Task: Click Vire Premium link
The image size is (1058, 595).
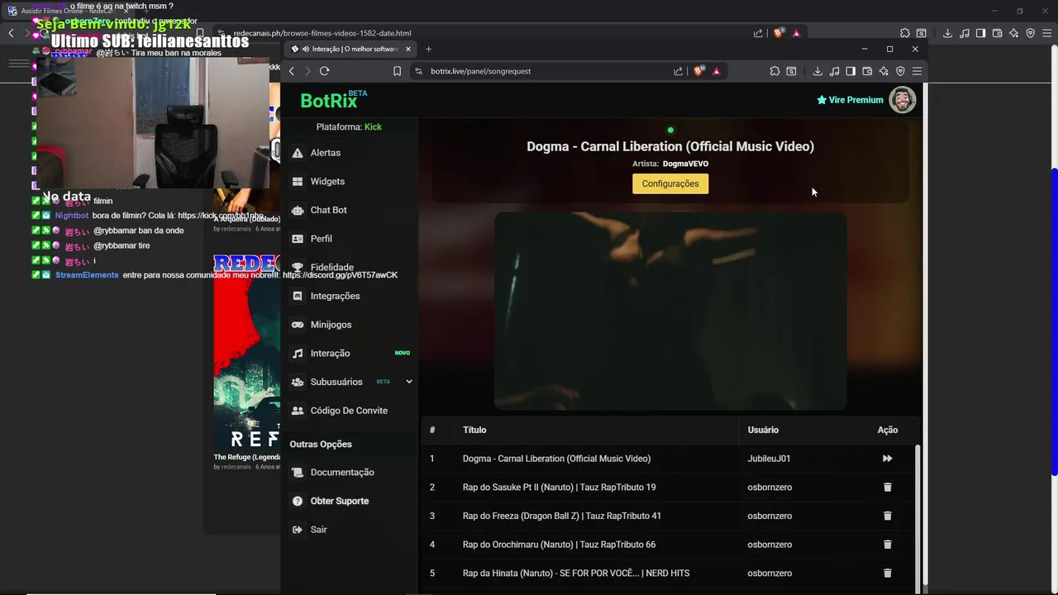Action: [850, 100]
